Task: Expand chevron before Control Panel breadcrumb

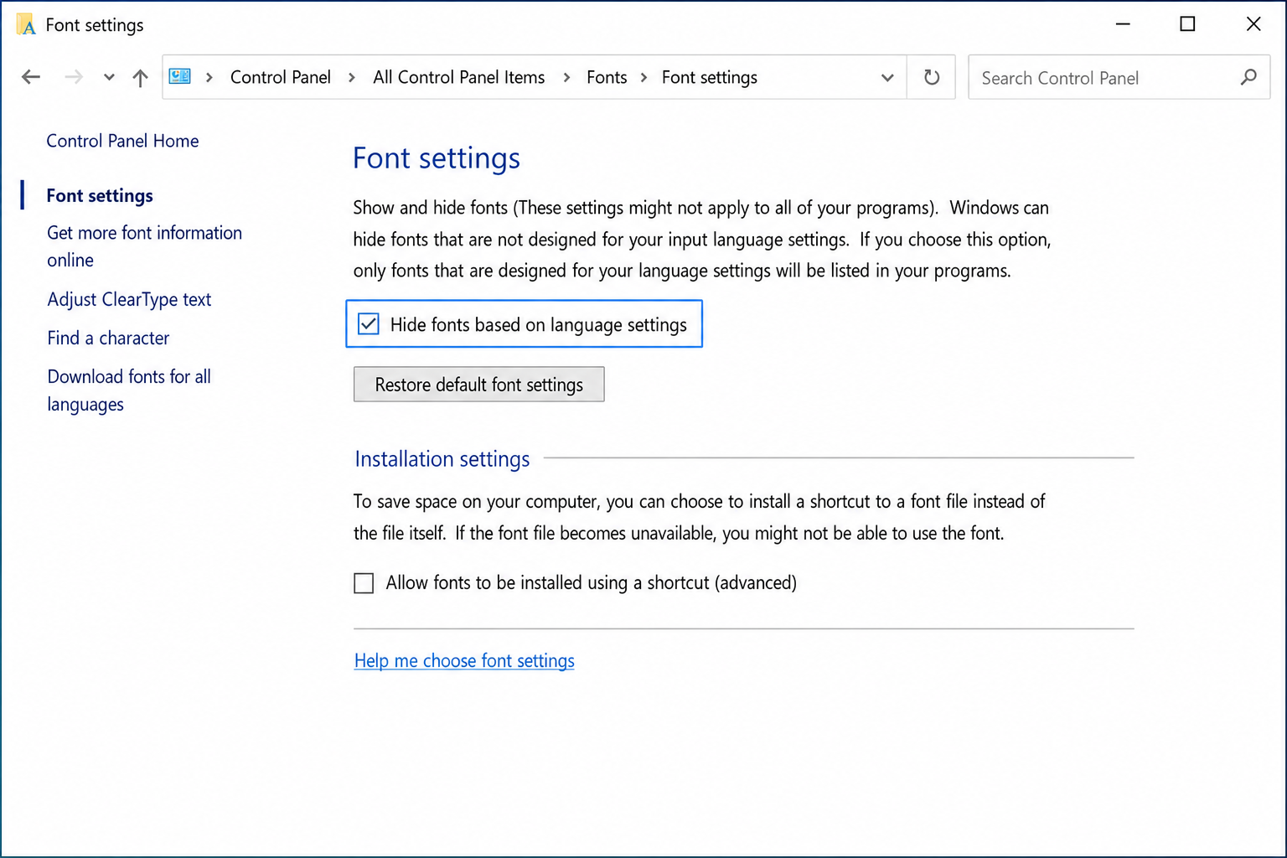Action: point(209,77)
